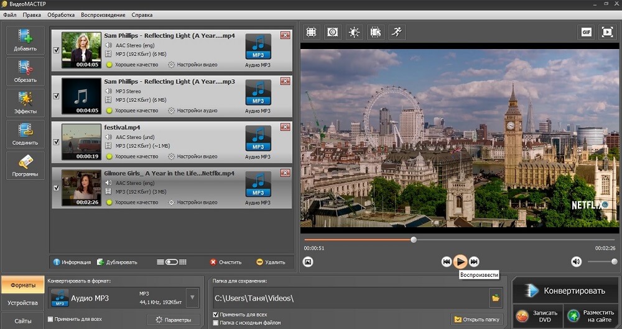This screenshot has width=622, height=329.
Task: Click MP3 format icon of Sam Phillips mp3 file
Action: click(x=258, y=92)
